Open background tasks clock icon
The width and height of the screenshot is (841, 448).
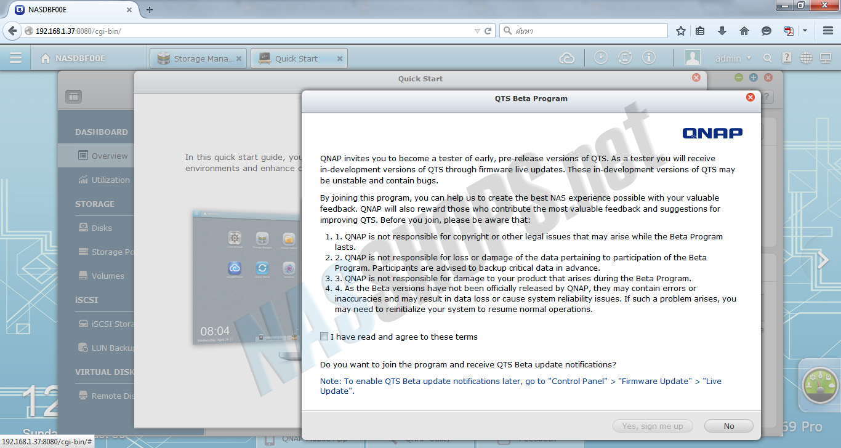601,57
